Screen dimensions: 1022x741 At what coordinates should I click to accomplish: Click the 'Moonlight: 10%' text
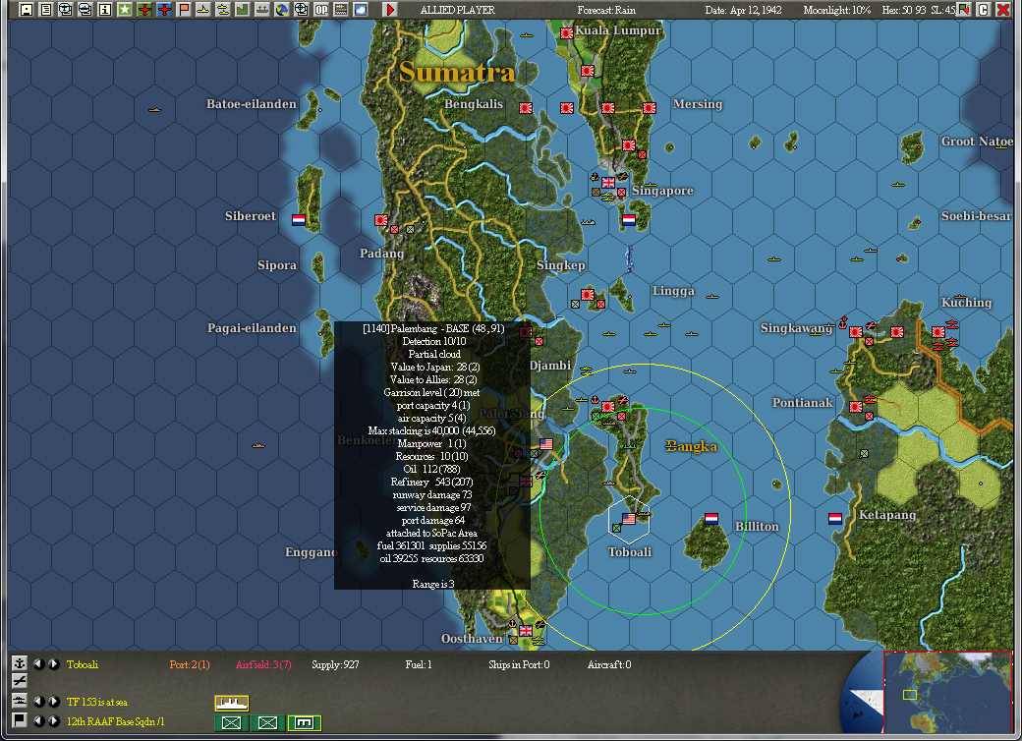tap(837, 10)
